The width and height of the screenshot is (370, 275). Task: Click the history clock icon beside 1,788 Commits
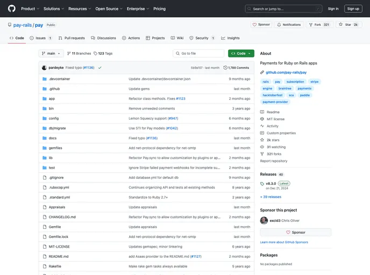(x=225, y=68)
